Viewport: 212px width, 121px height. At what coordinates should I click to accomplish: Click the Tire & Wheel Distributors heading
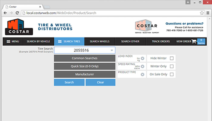click(55, 27)
